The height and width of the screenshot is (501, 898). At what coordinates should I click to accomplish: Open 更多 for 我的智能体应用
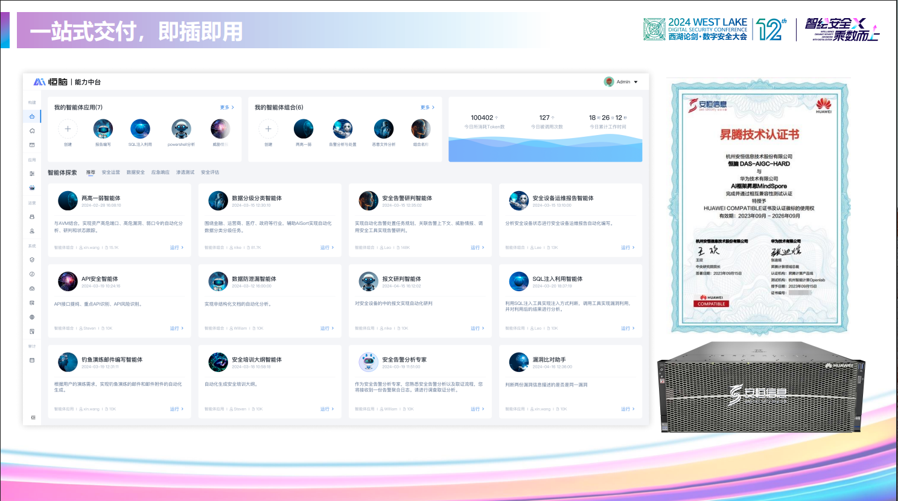225,106
